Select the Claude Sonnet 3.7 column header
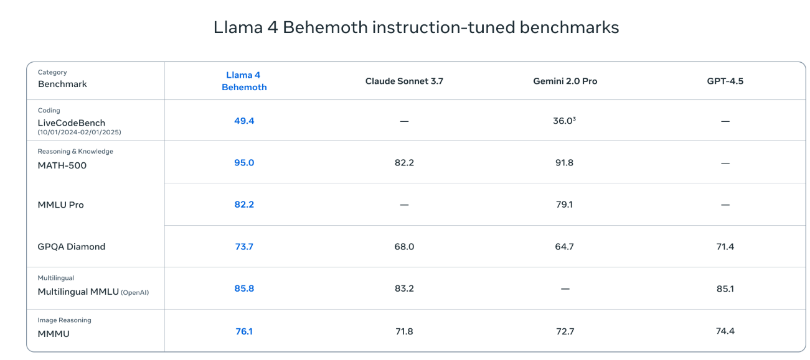The width and height of the screenshot is (810, 360). pos(404,81)
